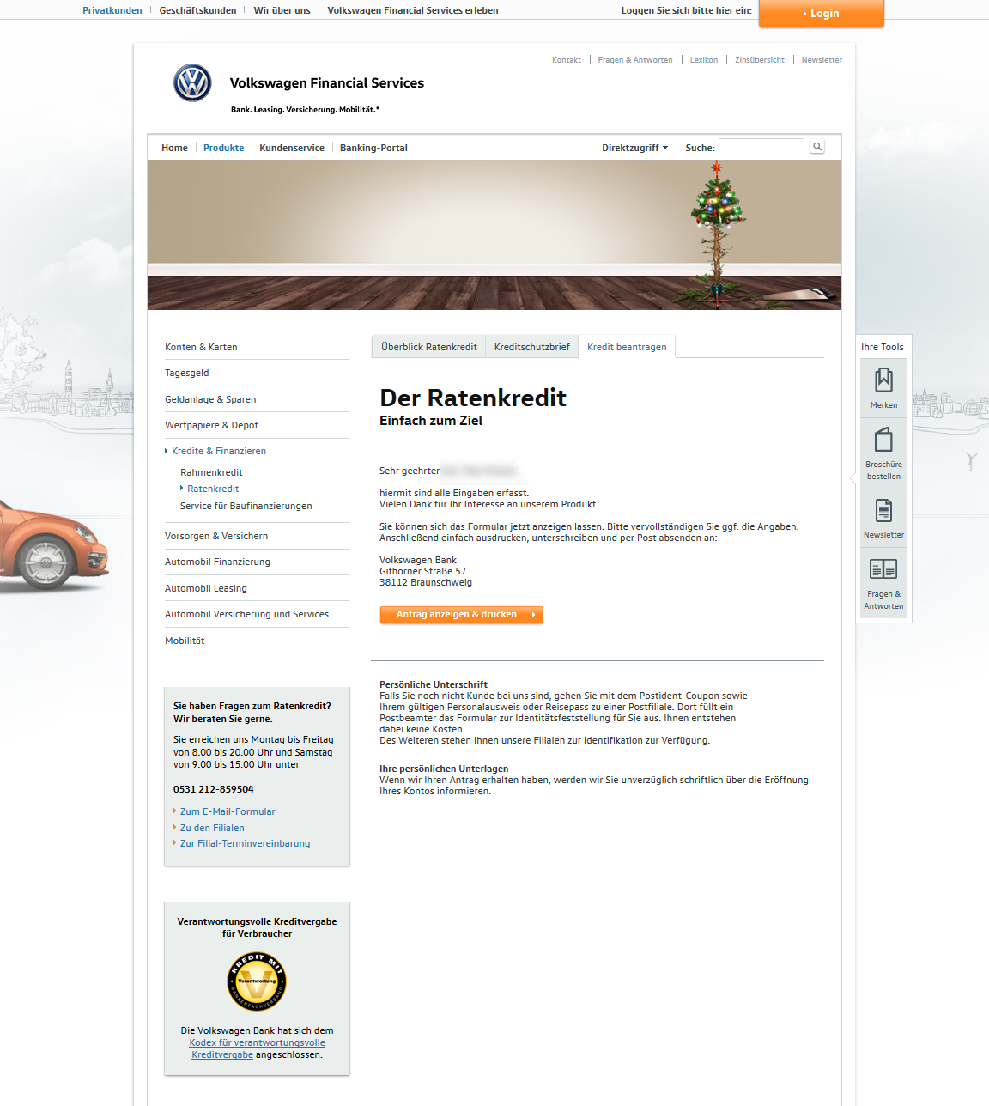Open Wir über uns link
This screenshot has height=1106, width=989.
click(x=282, y=10)
